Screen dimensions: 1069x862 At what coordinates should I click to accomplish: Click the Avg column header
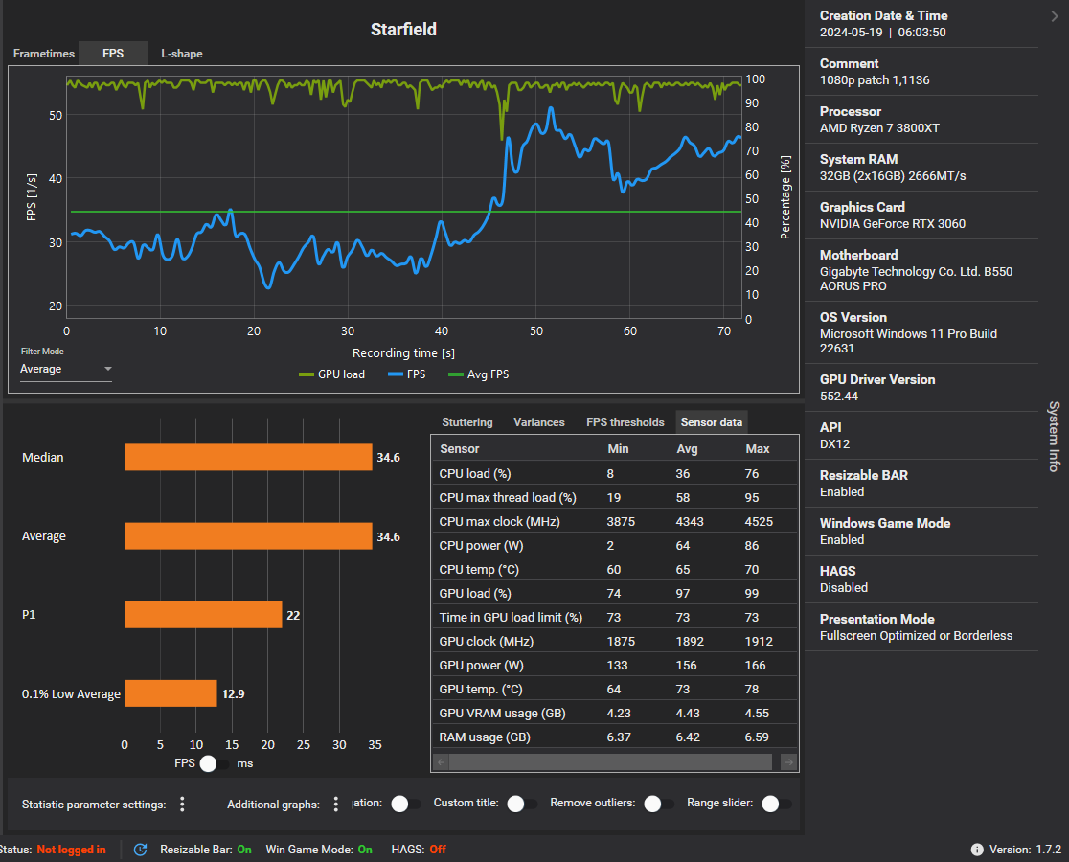(687, 449)
